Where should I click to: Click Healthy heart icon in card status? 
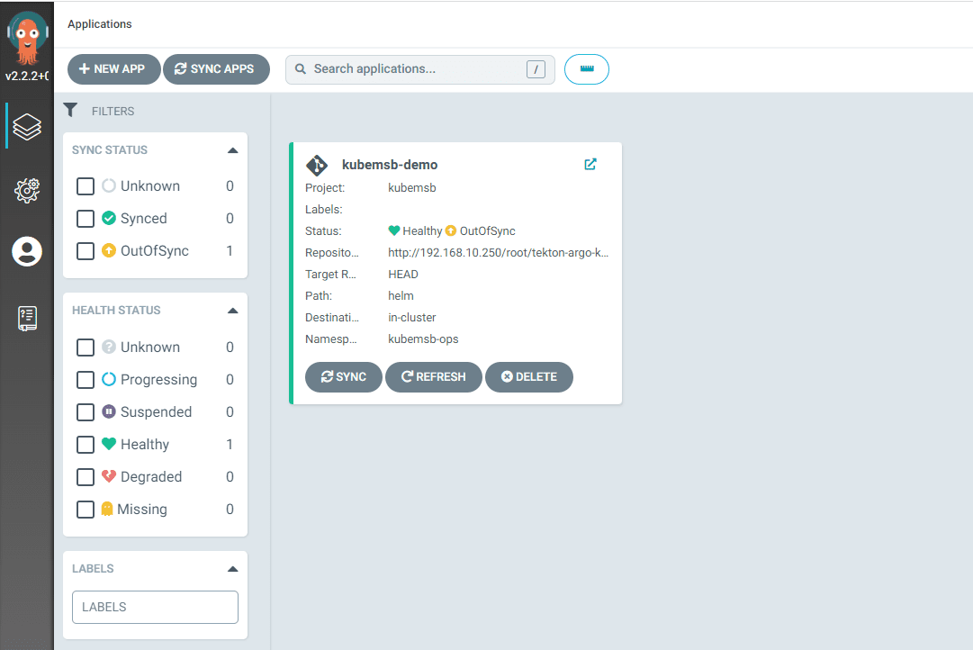point(394,230)
